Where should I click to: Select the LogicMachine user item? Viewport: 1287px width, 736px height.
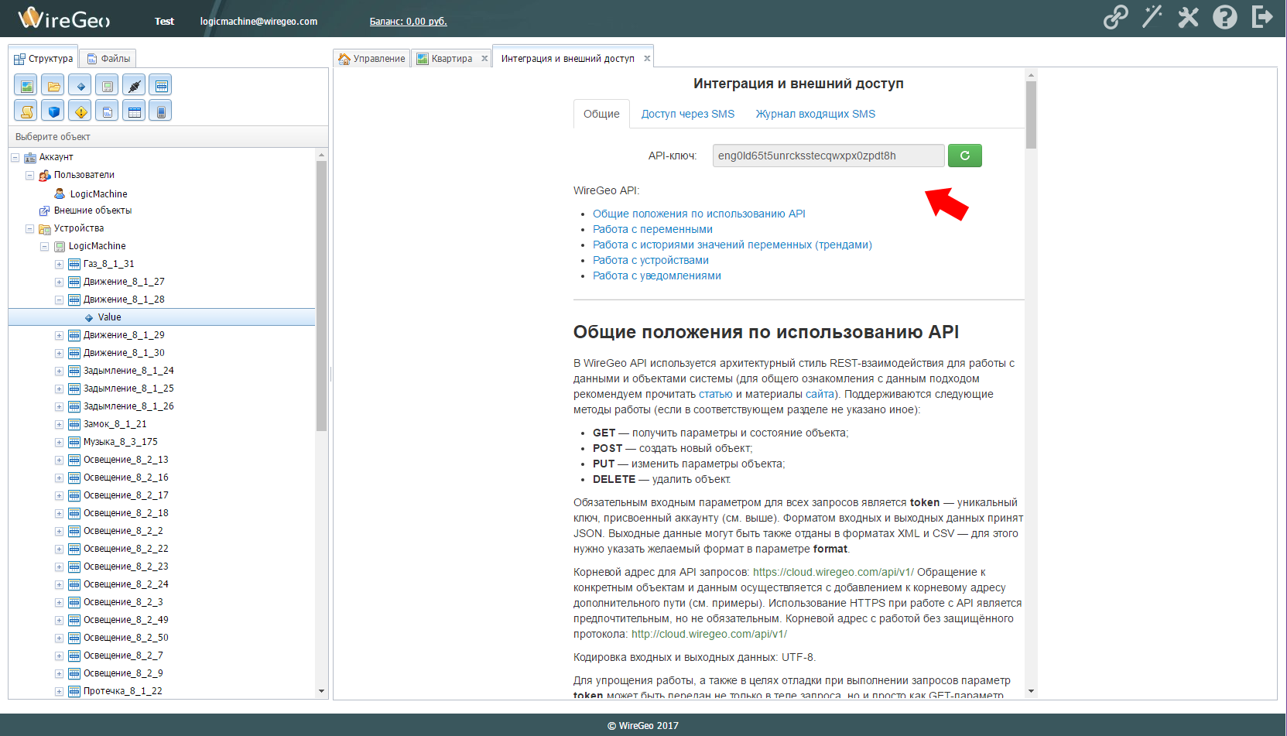point(98,193)
